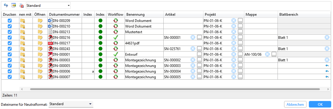333x109 pixels.
Task: Expand Dateiname für Neutralformat dropdown
Action: [x=71, y=104]
